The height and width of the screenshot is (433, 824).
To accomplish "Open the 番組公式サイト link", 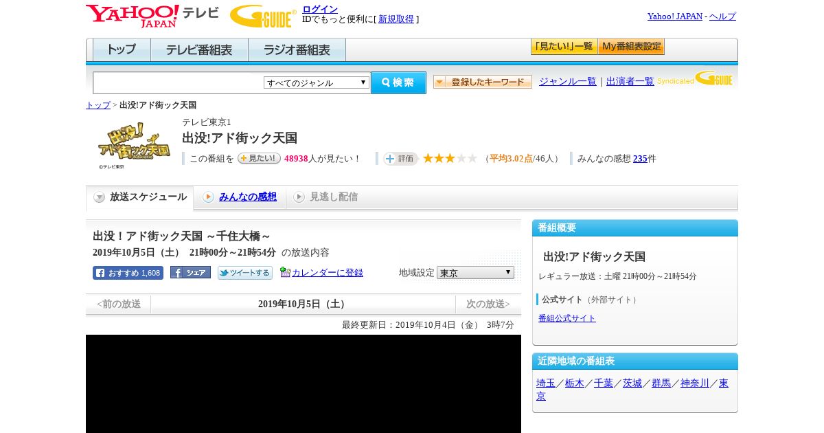I will 567,318.
